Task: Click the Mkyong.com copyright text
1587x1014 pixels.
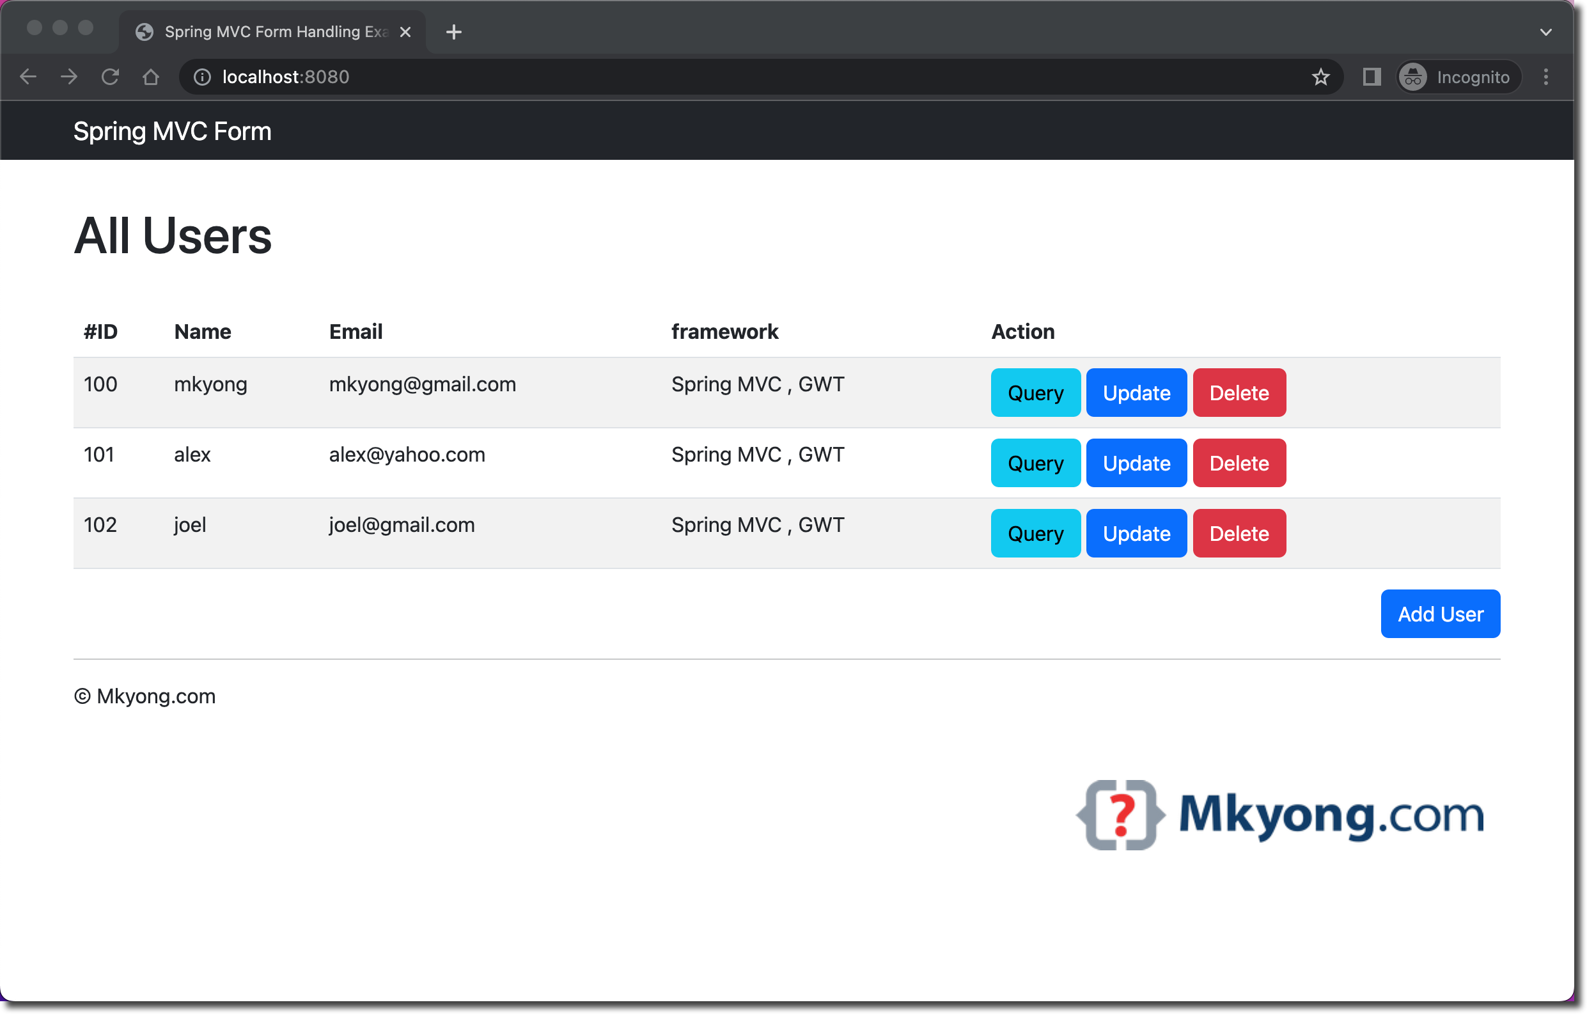Action: click(x=145, y=696)
